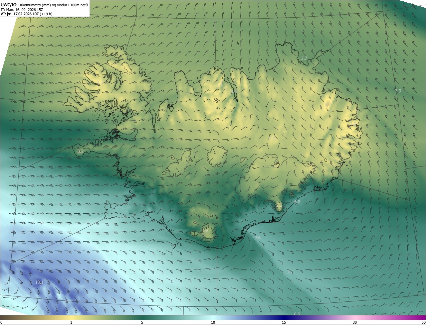Click the color scale tick label 10
The width and height of the screenshot is (426, 325).
pos(213,322)
